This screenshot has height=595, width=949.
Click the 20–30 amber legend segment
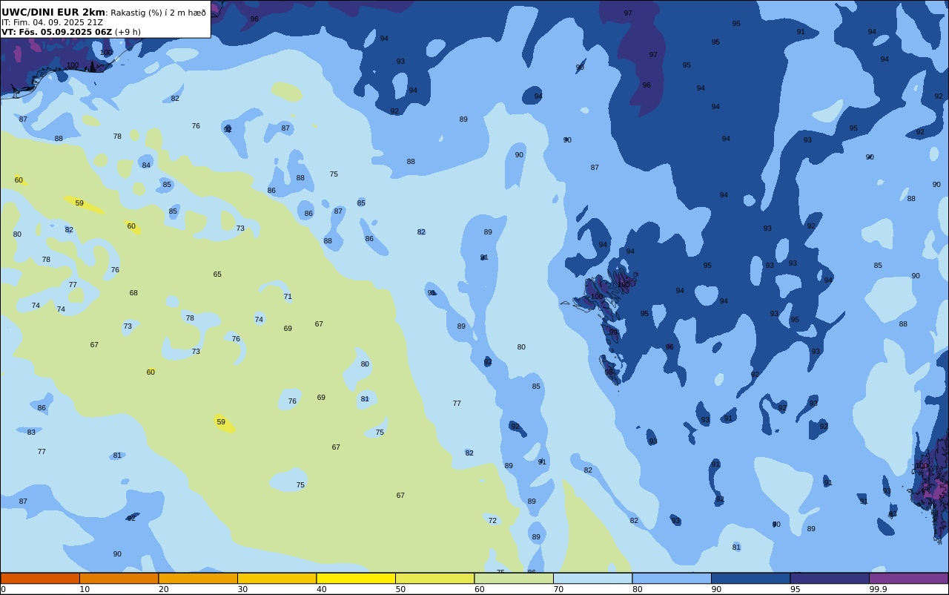(x=198, y=578)
